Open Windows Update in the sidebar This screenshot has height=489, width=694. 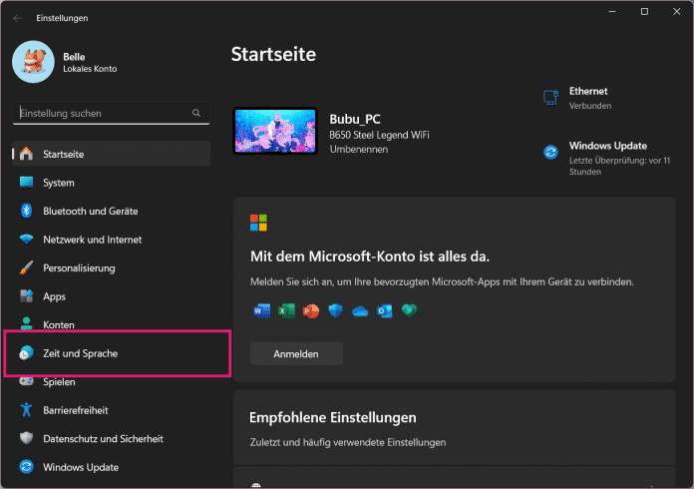80,467
